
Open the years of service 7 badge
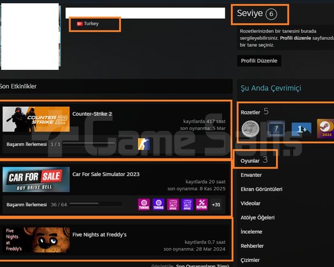pyautogui.click(x=276, y=128)
